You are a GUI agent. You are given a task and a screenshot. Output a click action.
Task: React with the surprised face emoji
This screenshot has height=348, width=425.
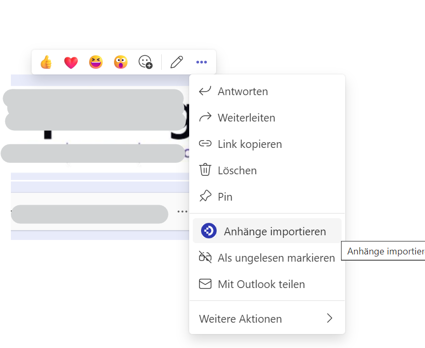(121, 63)
